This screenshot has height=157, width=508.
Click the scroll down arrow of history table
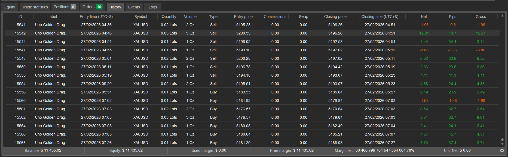[502, 144]
